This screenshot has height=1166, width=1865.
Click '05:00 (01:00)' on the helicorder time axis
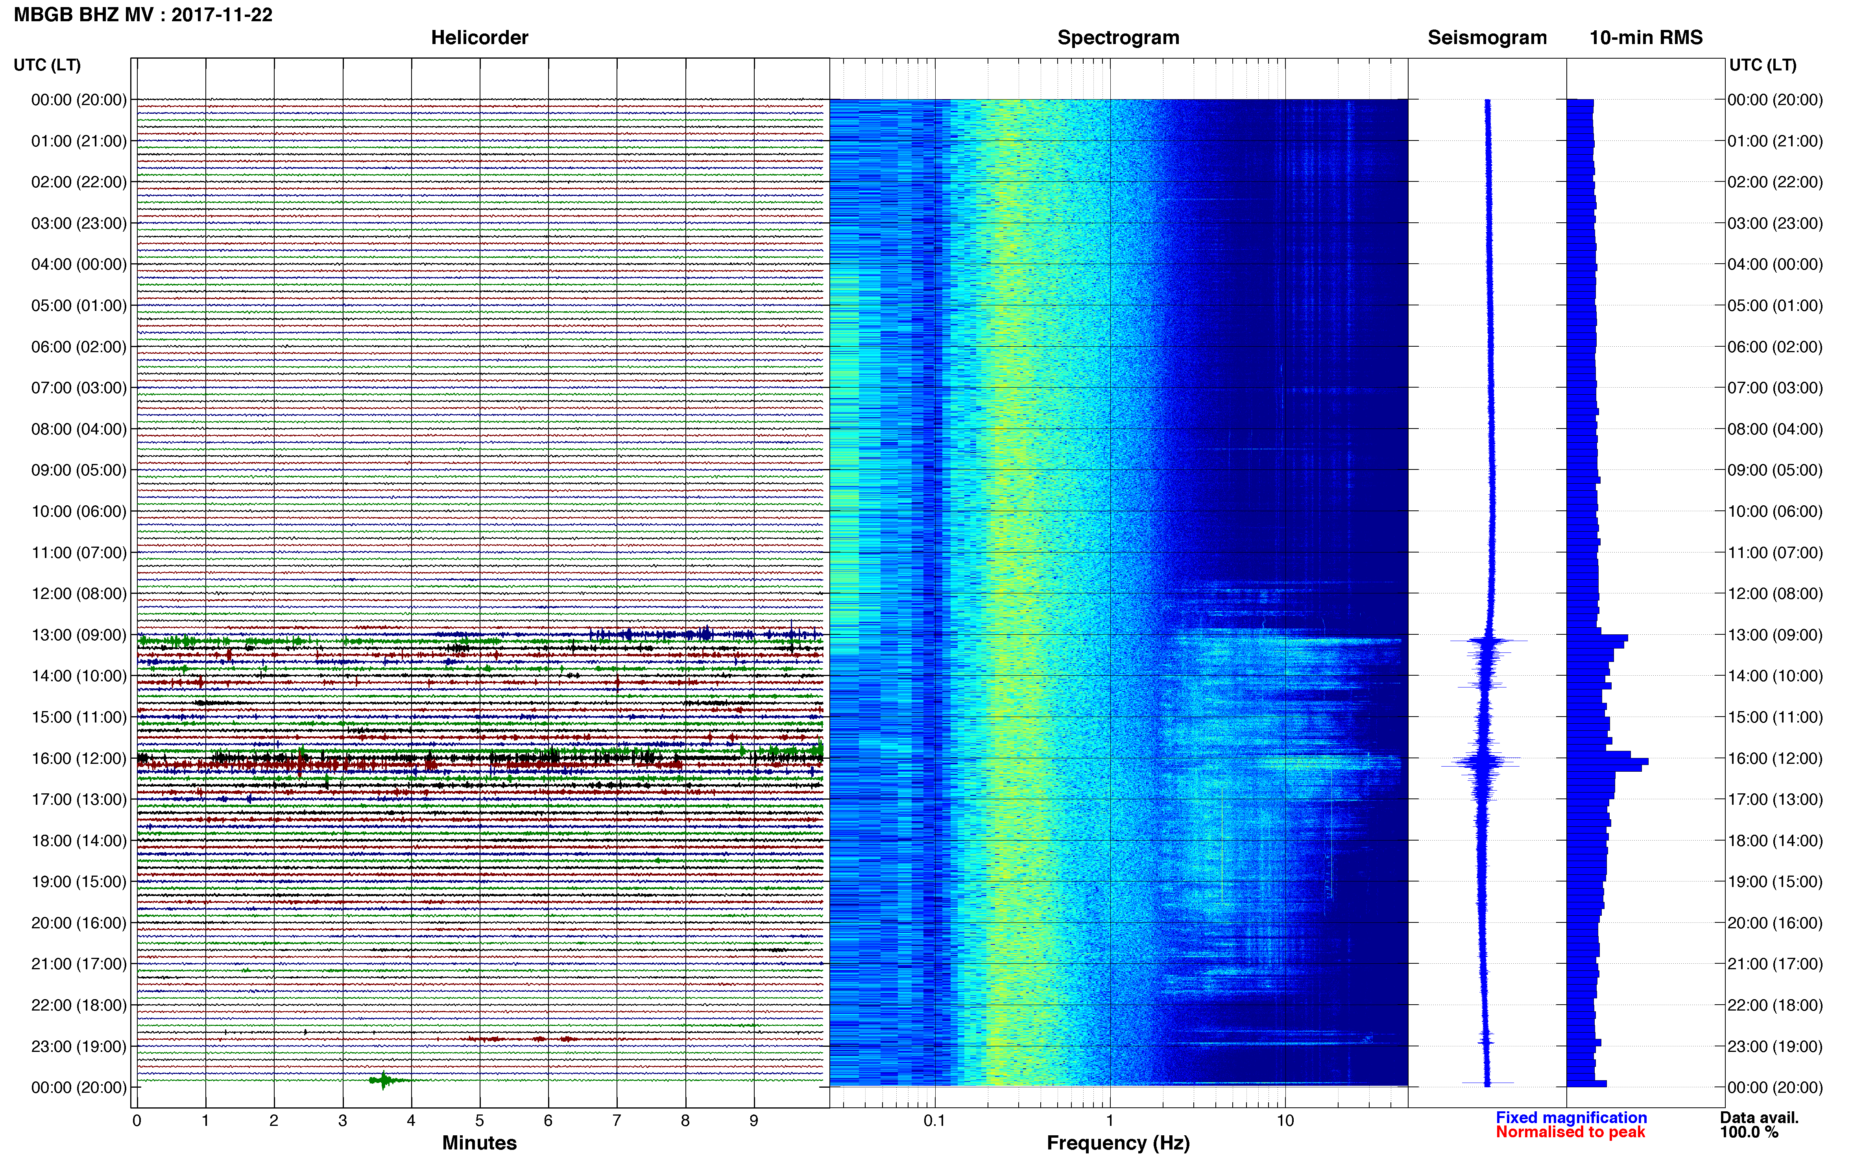tap(79, 305)
